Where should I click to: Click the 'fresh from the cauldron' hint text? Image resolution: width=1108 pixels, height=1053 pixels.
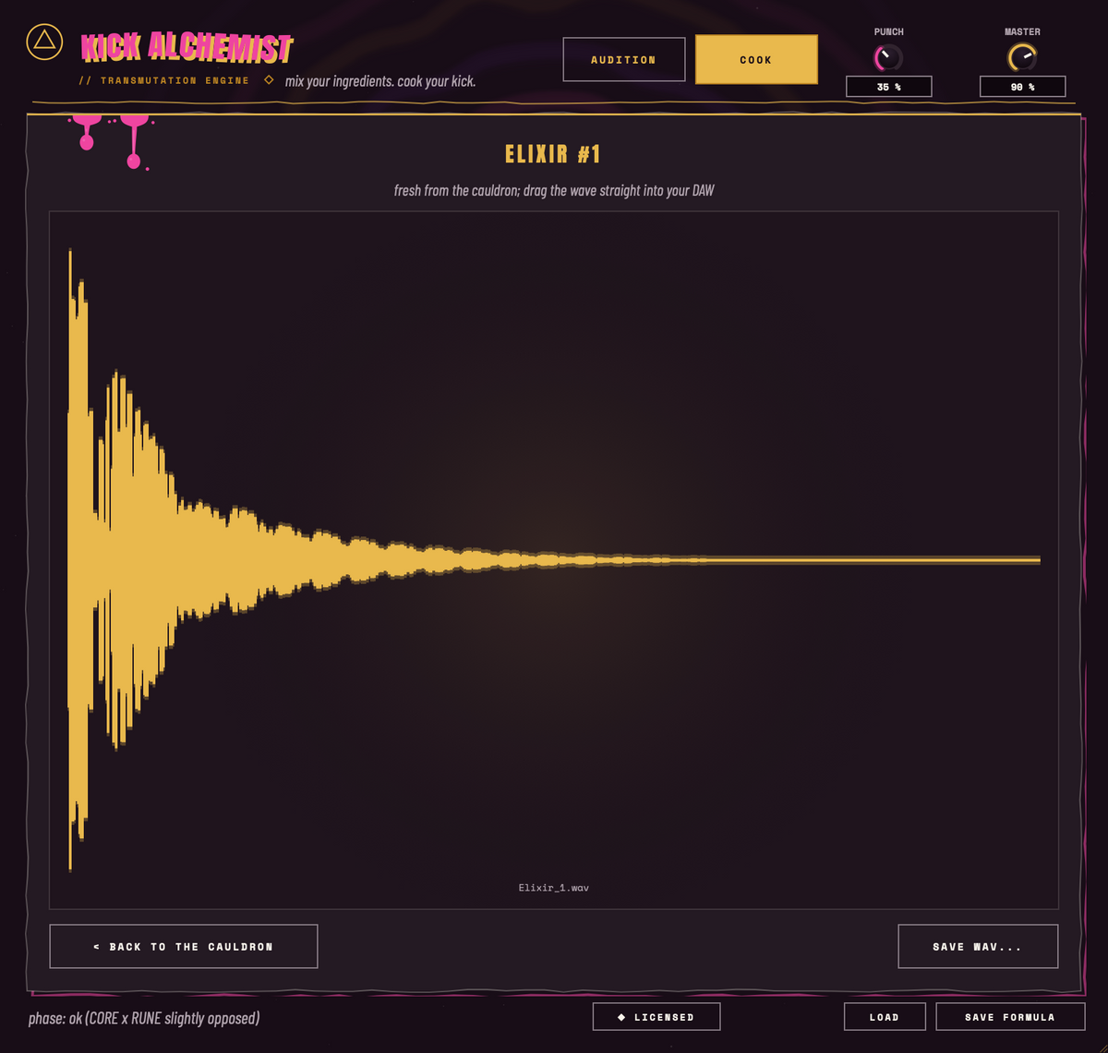[x=554, y=191]
